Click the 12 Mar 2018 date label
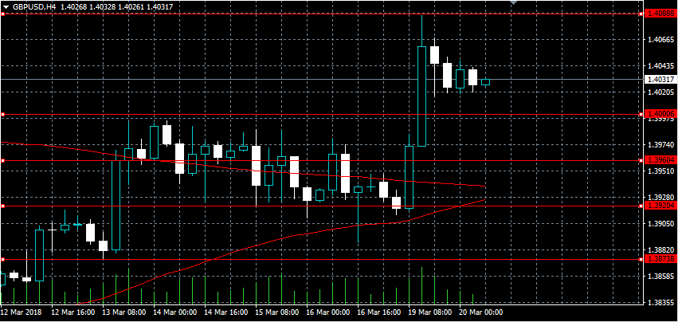This screenshot has width=678, height=322. click(21, 312)
